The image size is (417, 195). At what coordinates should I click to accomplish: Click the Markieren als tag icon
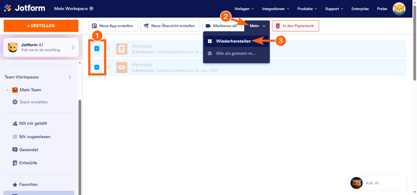209,26
